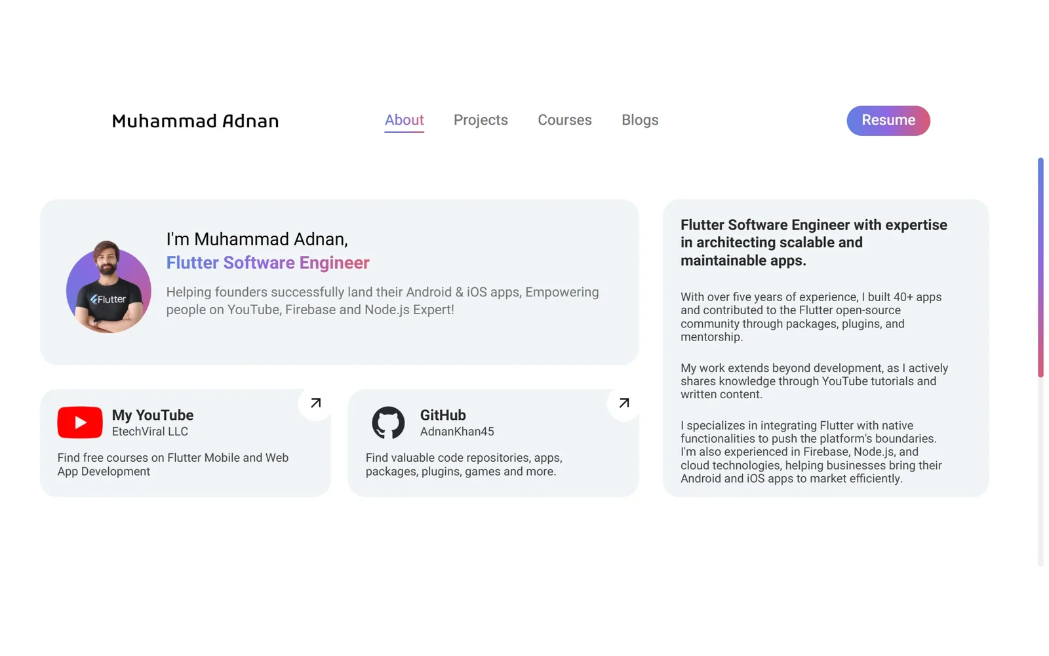Open the Projects nav tab
1049x656 pixels.
click(x=481, y=120)
